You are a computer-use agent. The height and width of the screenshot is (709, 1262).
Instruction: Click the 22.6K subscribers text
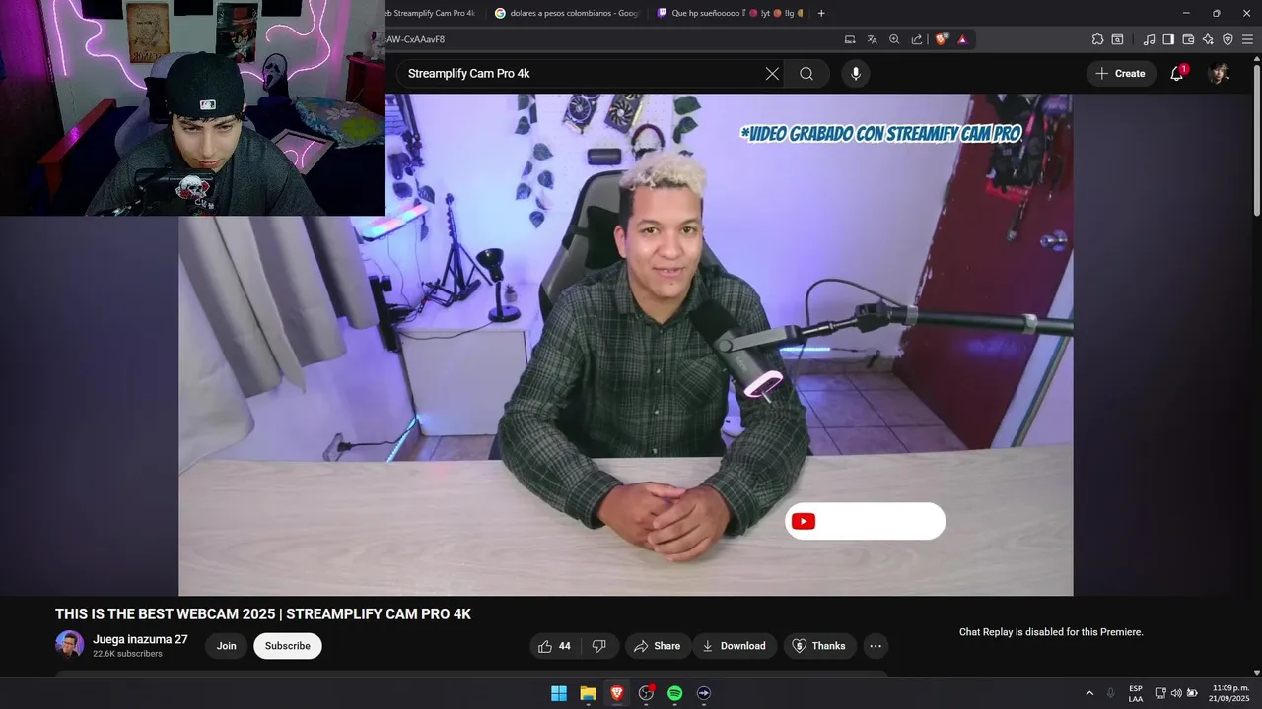pos(128,654)
